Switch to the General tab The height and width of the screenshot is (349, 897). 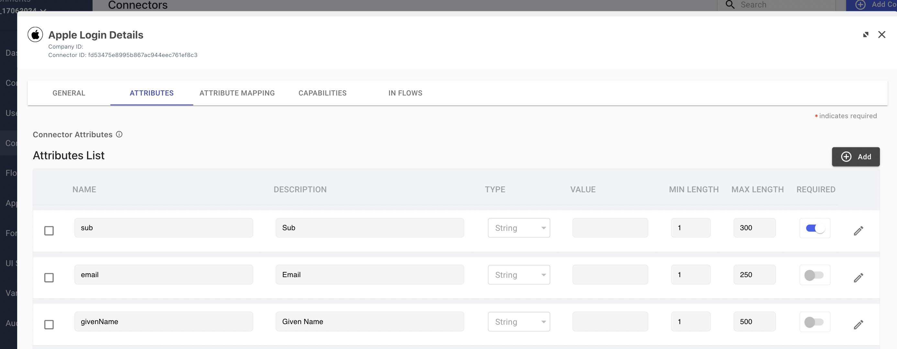click(69, 93)
